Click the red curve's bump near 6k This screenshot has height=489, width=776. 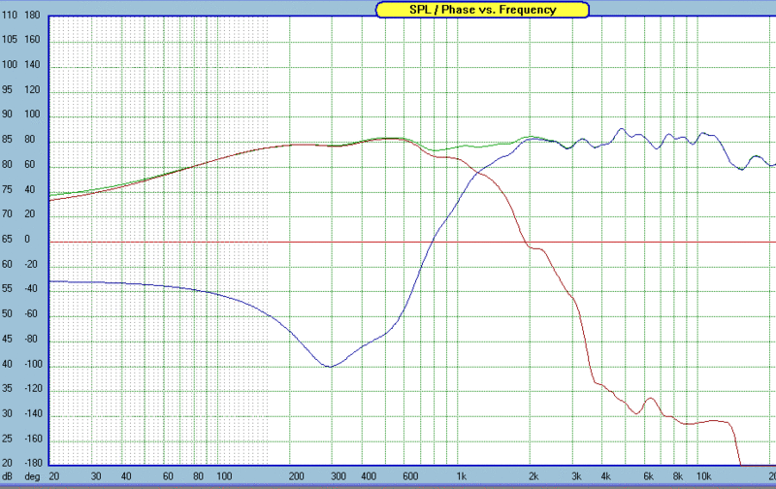(x=651, y=399)
